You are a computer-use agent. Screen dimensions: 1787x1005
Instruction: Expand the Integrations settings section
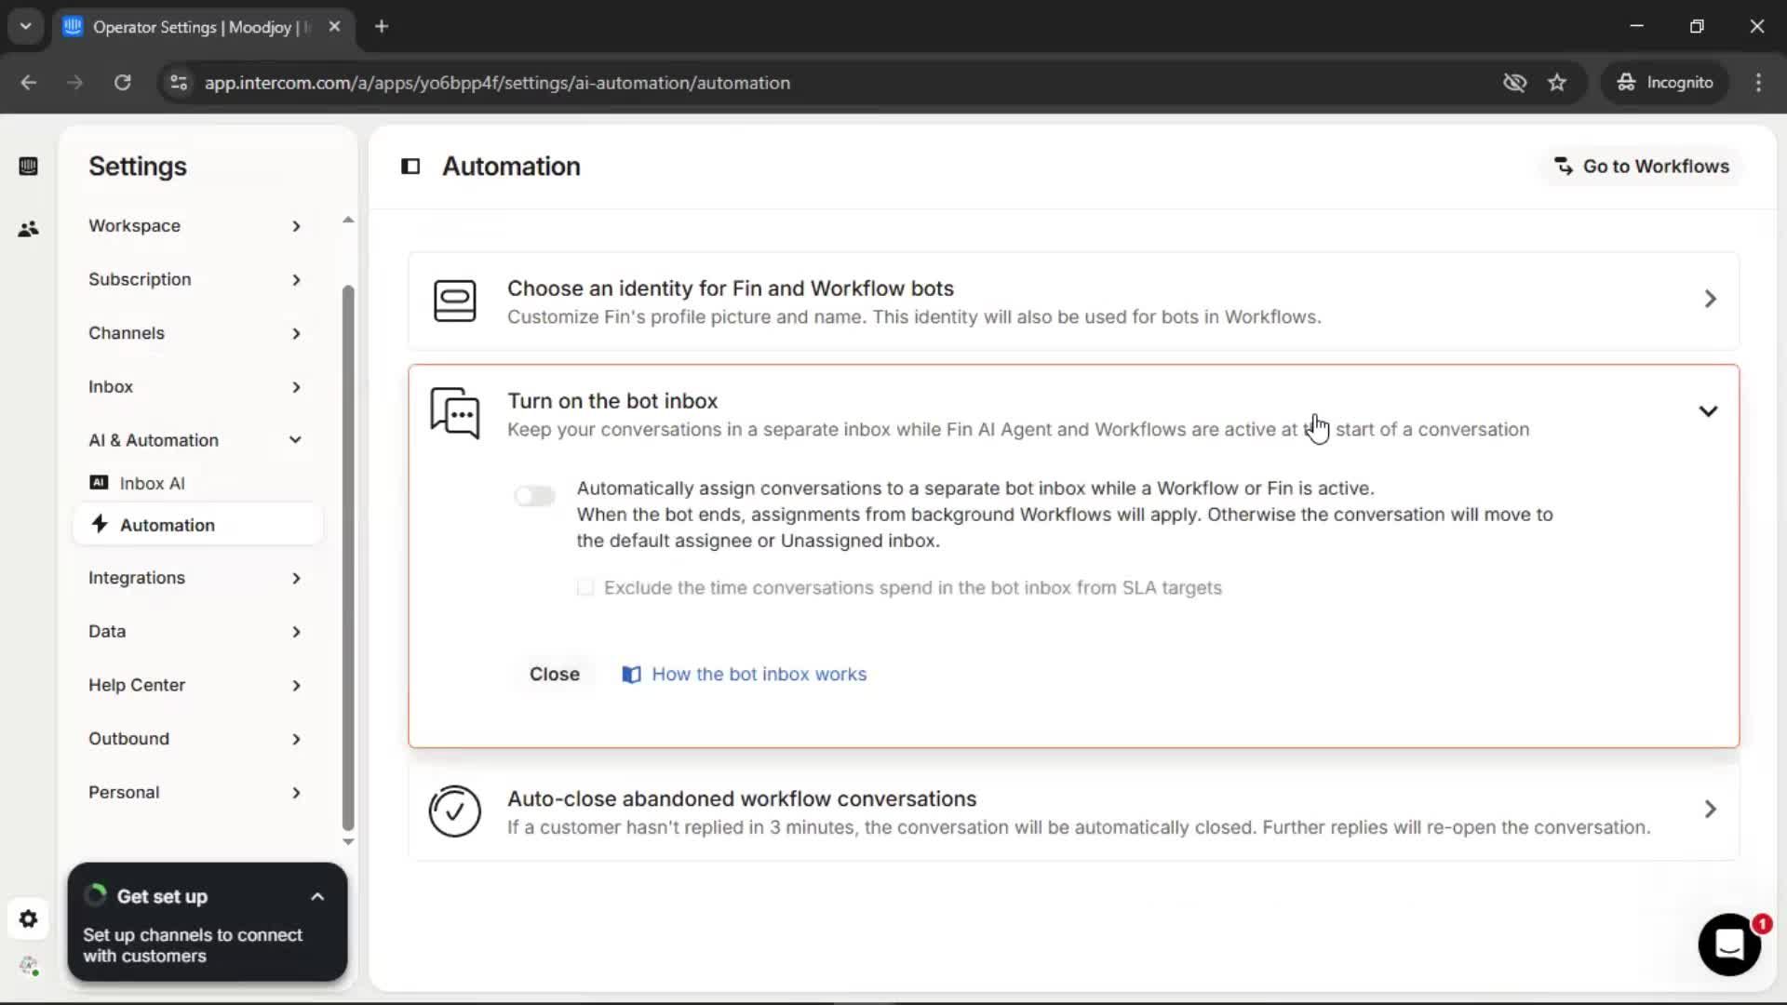click(x=195, y=578)
